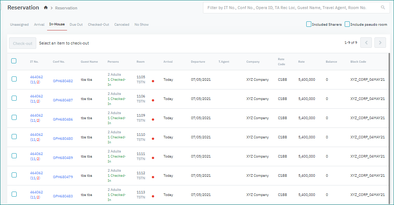Click red status dot for room 1113
This screenshot has width=394, height=205.
[x=153, y=196]
